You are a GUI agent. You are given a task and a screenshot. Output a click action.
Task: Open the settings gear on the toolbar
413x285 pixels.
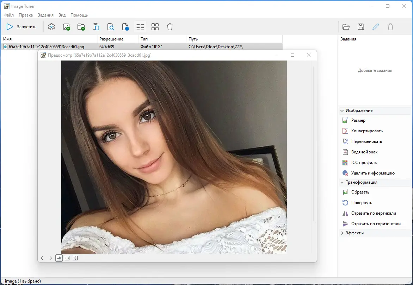pyautogui.click(x=51, y=26)
